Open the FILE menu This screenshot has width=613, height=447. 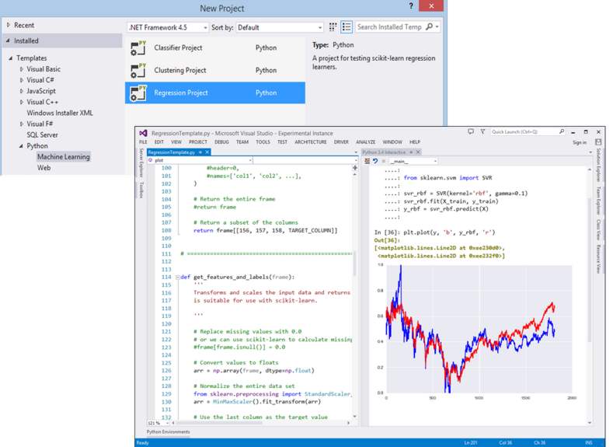click(143, 142)
